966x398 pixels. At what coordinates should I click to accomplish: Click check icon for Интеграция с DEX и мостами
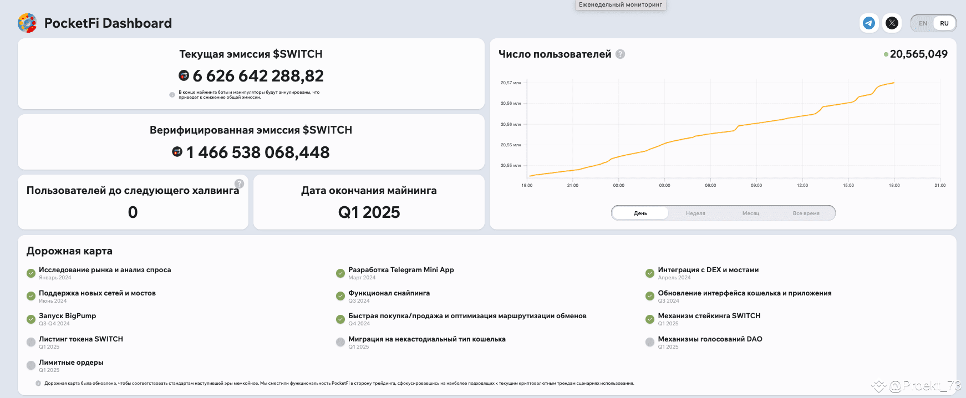[650, 273]
